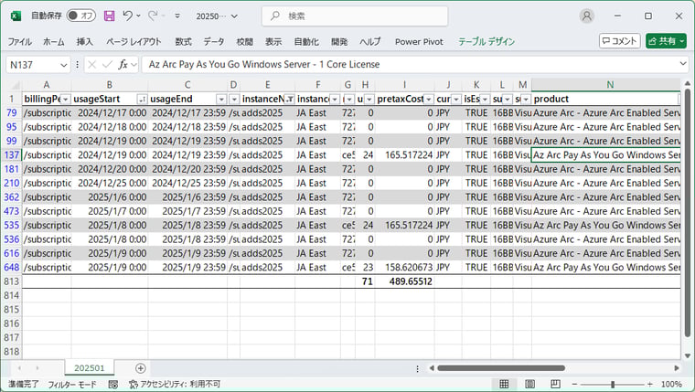Click the product header cell

[x=606, y=99]
